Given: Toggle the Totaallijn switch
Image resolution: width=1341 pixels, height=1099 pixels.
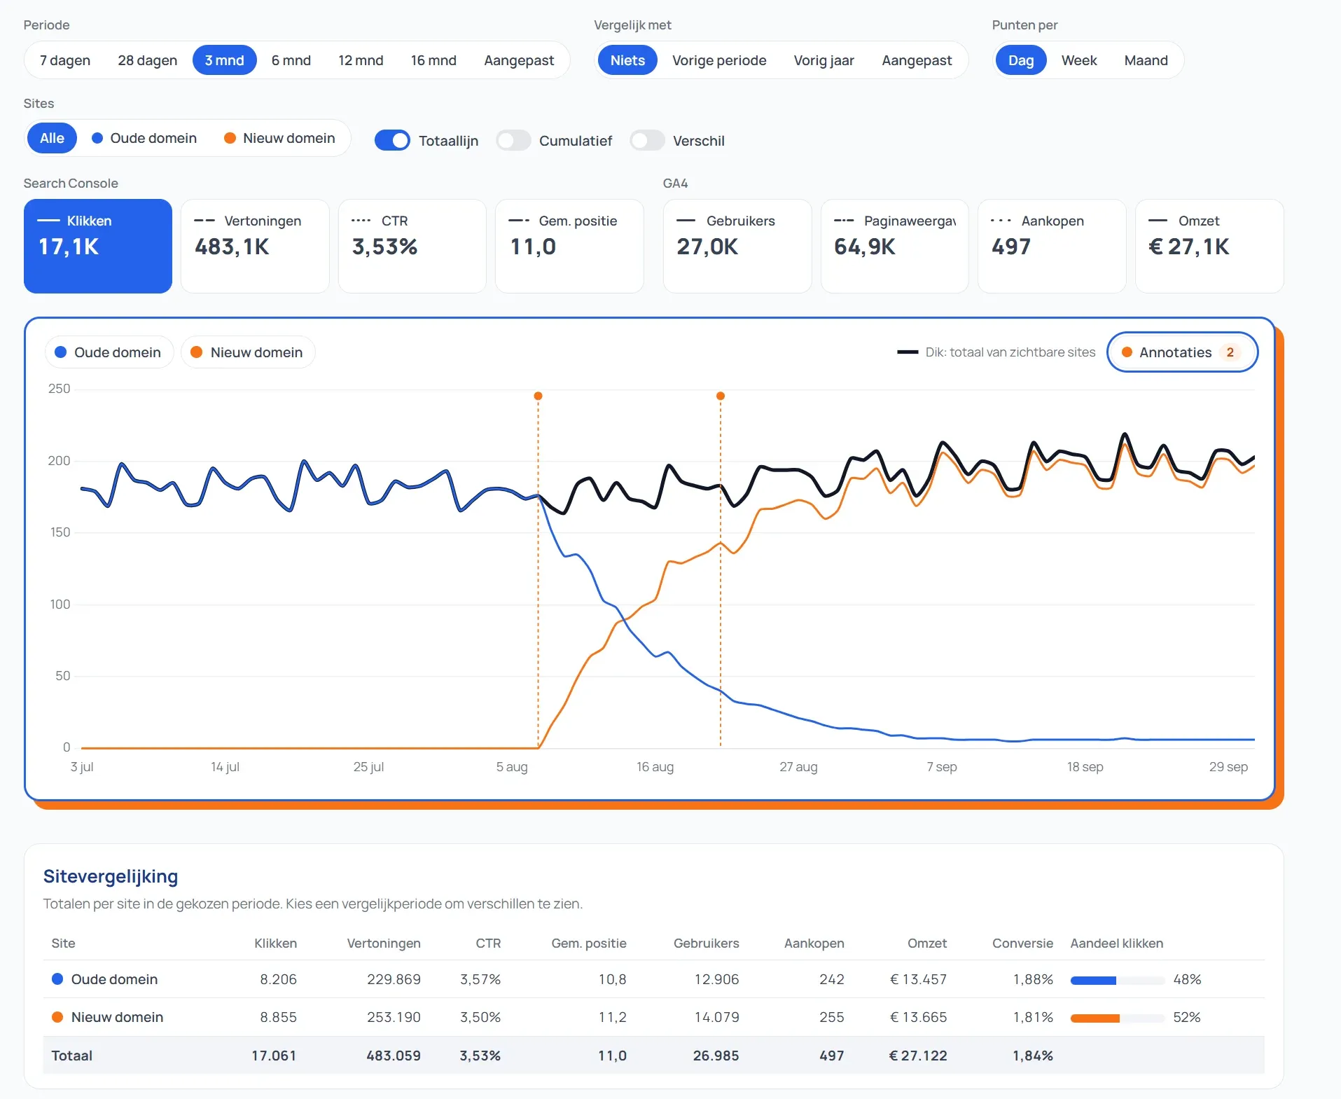Looking at the screenshot, I should pyautogui.click(x=392, y=141).
